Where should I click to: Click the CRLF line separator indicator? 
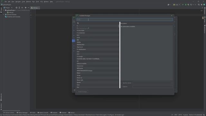pos(176,115)
